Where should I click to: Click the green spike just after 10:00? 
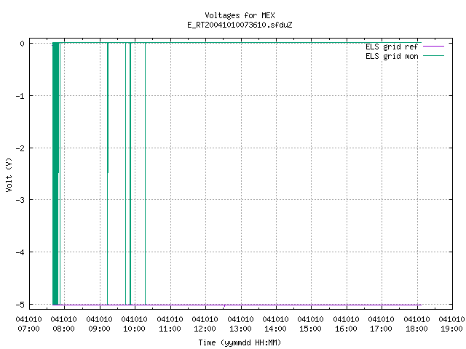(x=146, y=174)
